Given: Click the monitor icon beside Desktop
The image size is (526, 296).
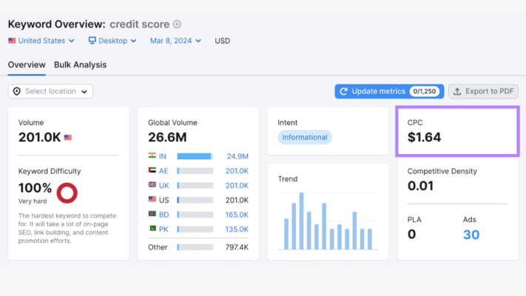Looking at the screenshot, I should [92, 40].
